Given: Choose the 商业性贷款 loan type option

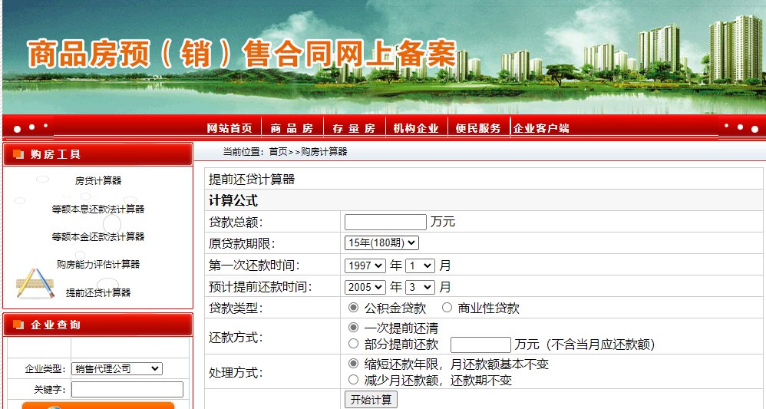Looking at the screenshot, I should pyautogui.click(x=447, y=308).
